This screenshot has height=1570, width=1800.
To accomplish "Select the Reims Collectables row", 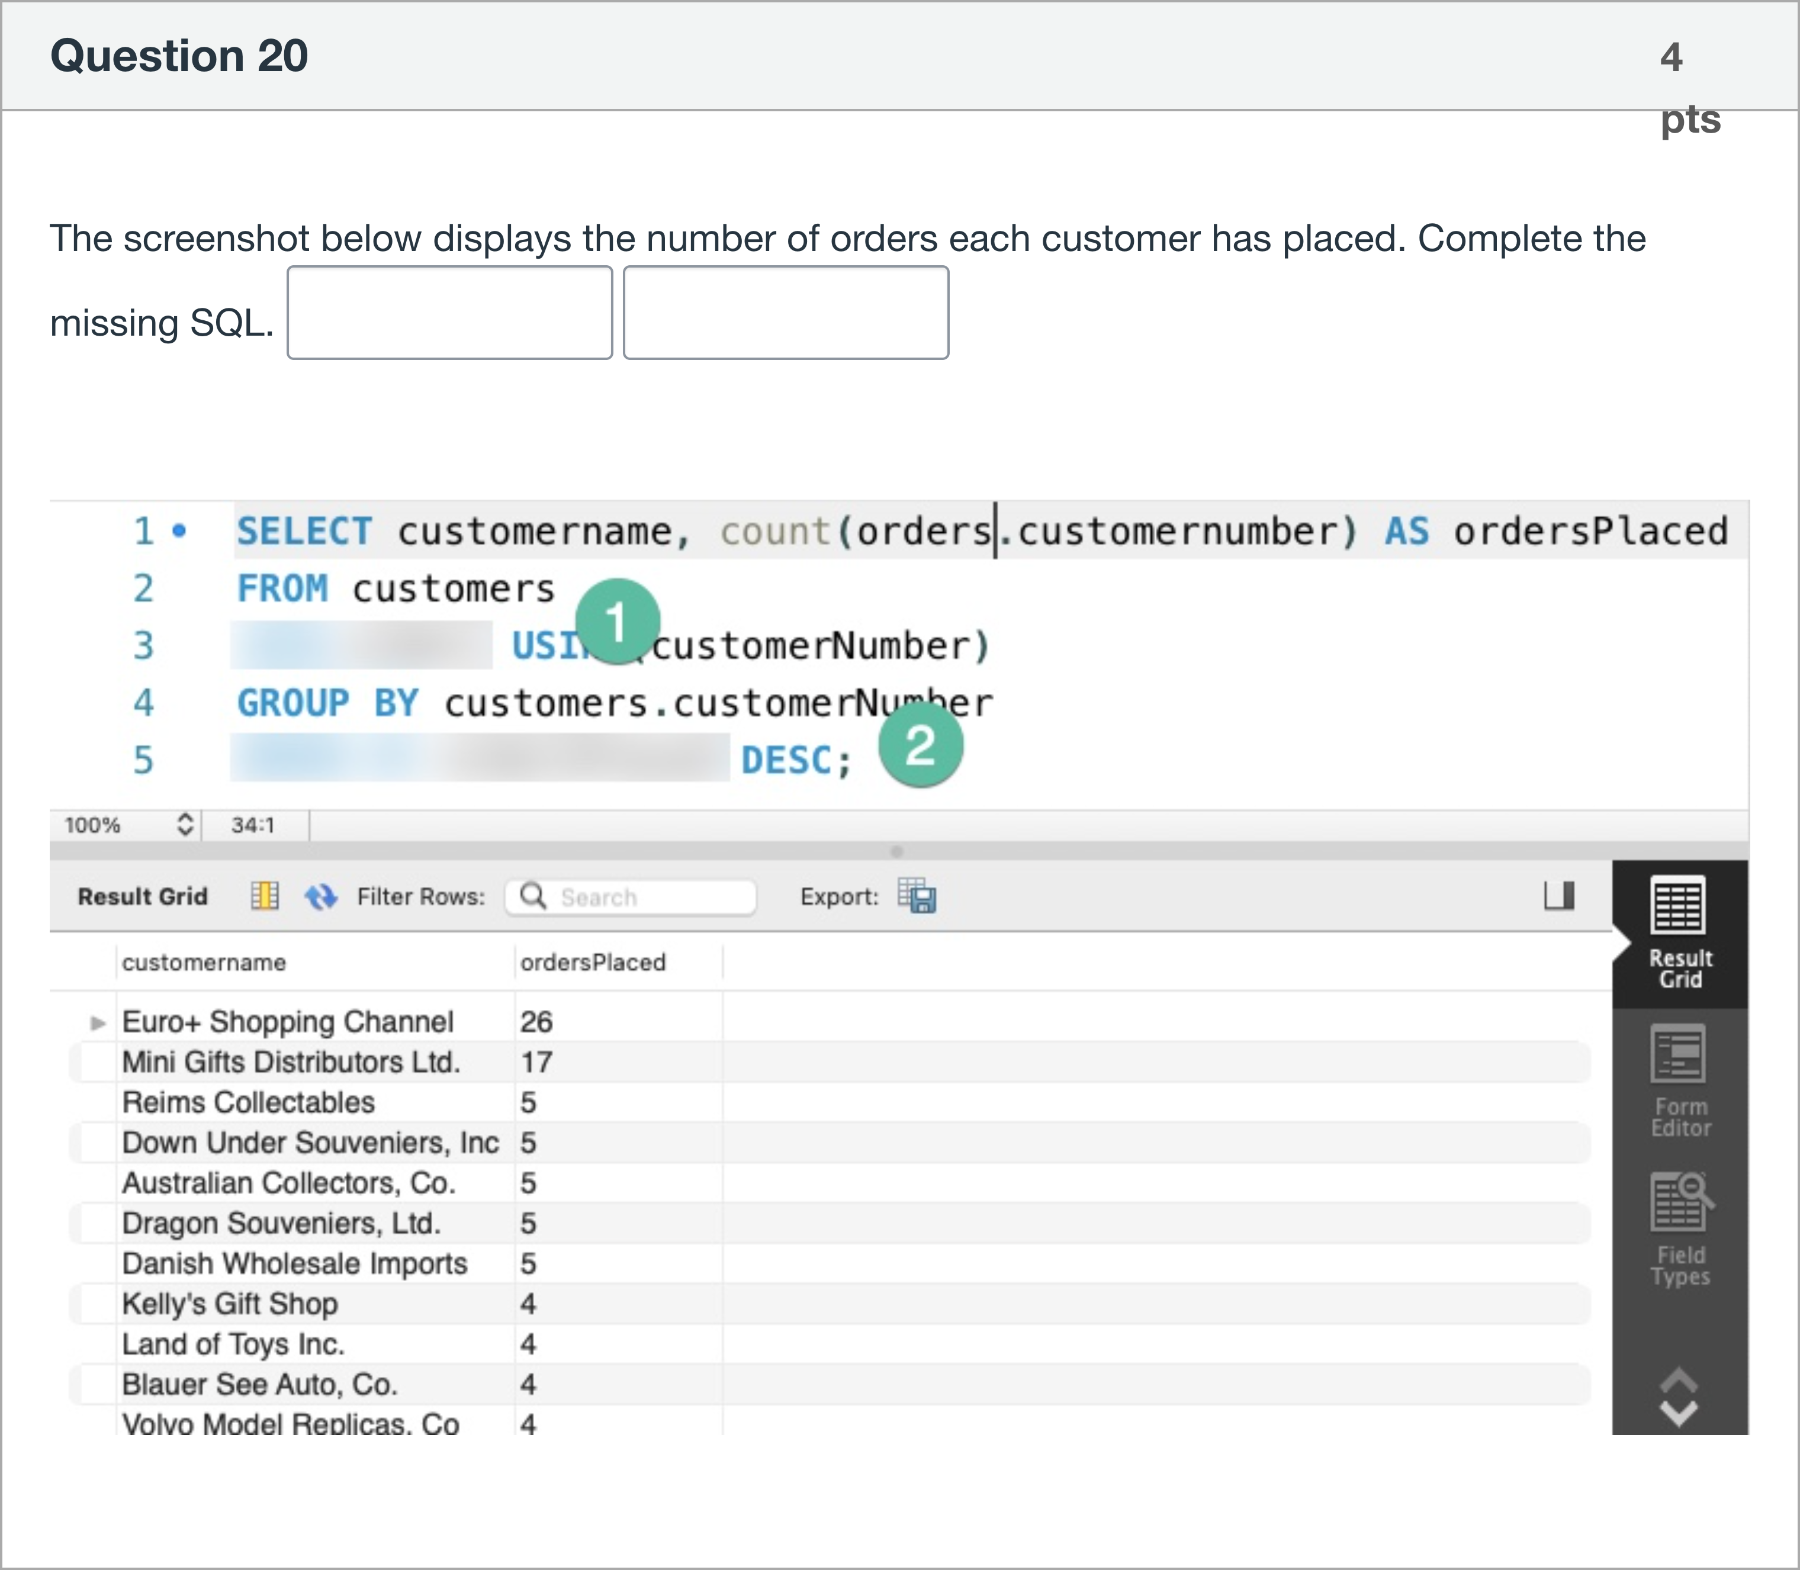I will click(x=830, y=1102).
